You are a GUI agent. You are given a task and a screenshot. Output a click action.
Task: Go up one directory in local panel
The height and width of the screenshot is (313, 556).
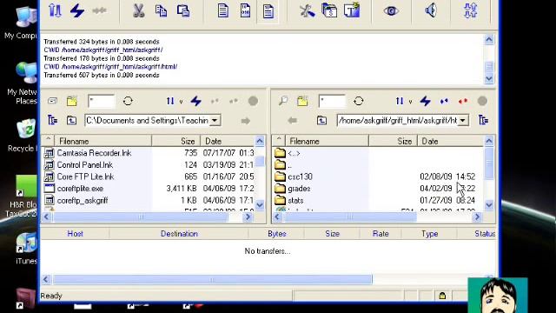point(71,120)
